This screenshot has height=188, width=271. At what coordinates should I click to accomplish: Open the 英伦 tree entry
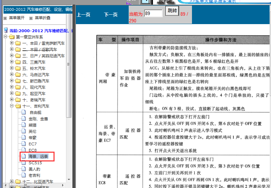coord(33,131)
